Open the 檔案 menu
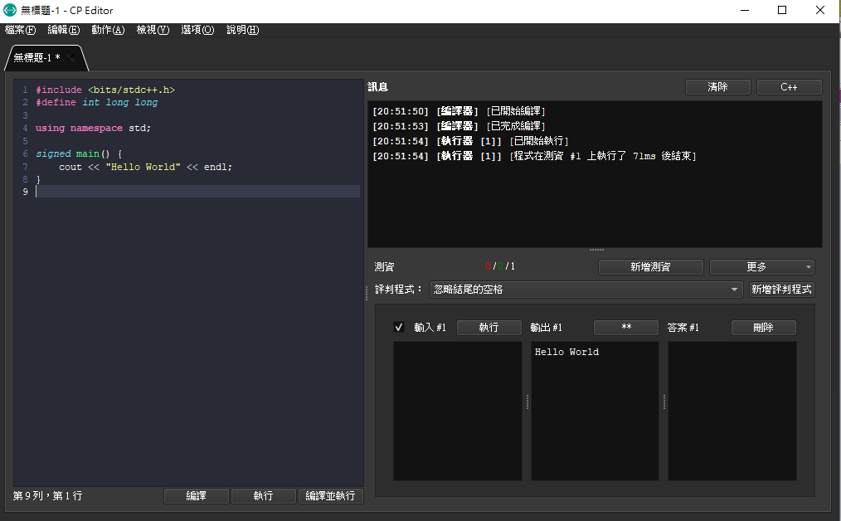The image size is (841, 521). tap(20, 30)
